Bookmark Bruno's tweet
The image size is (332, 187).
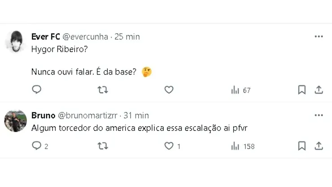(x=302, y=146)
